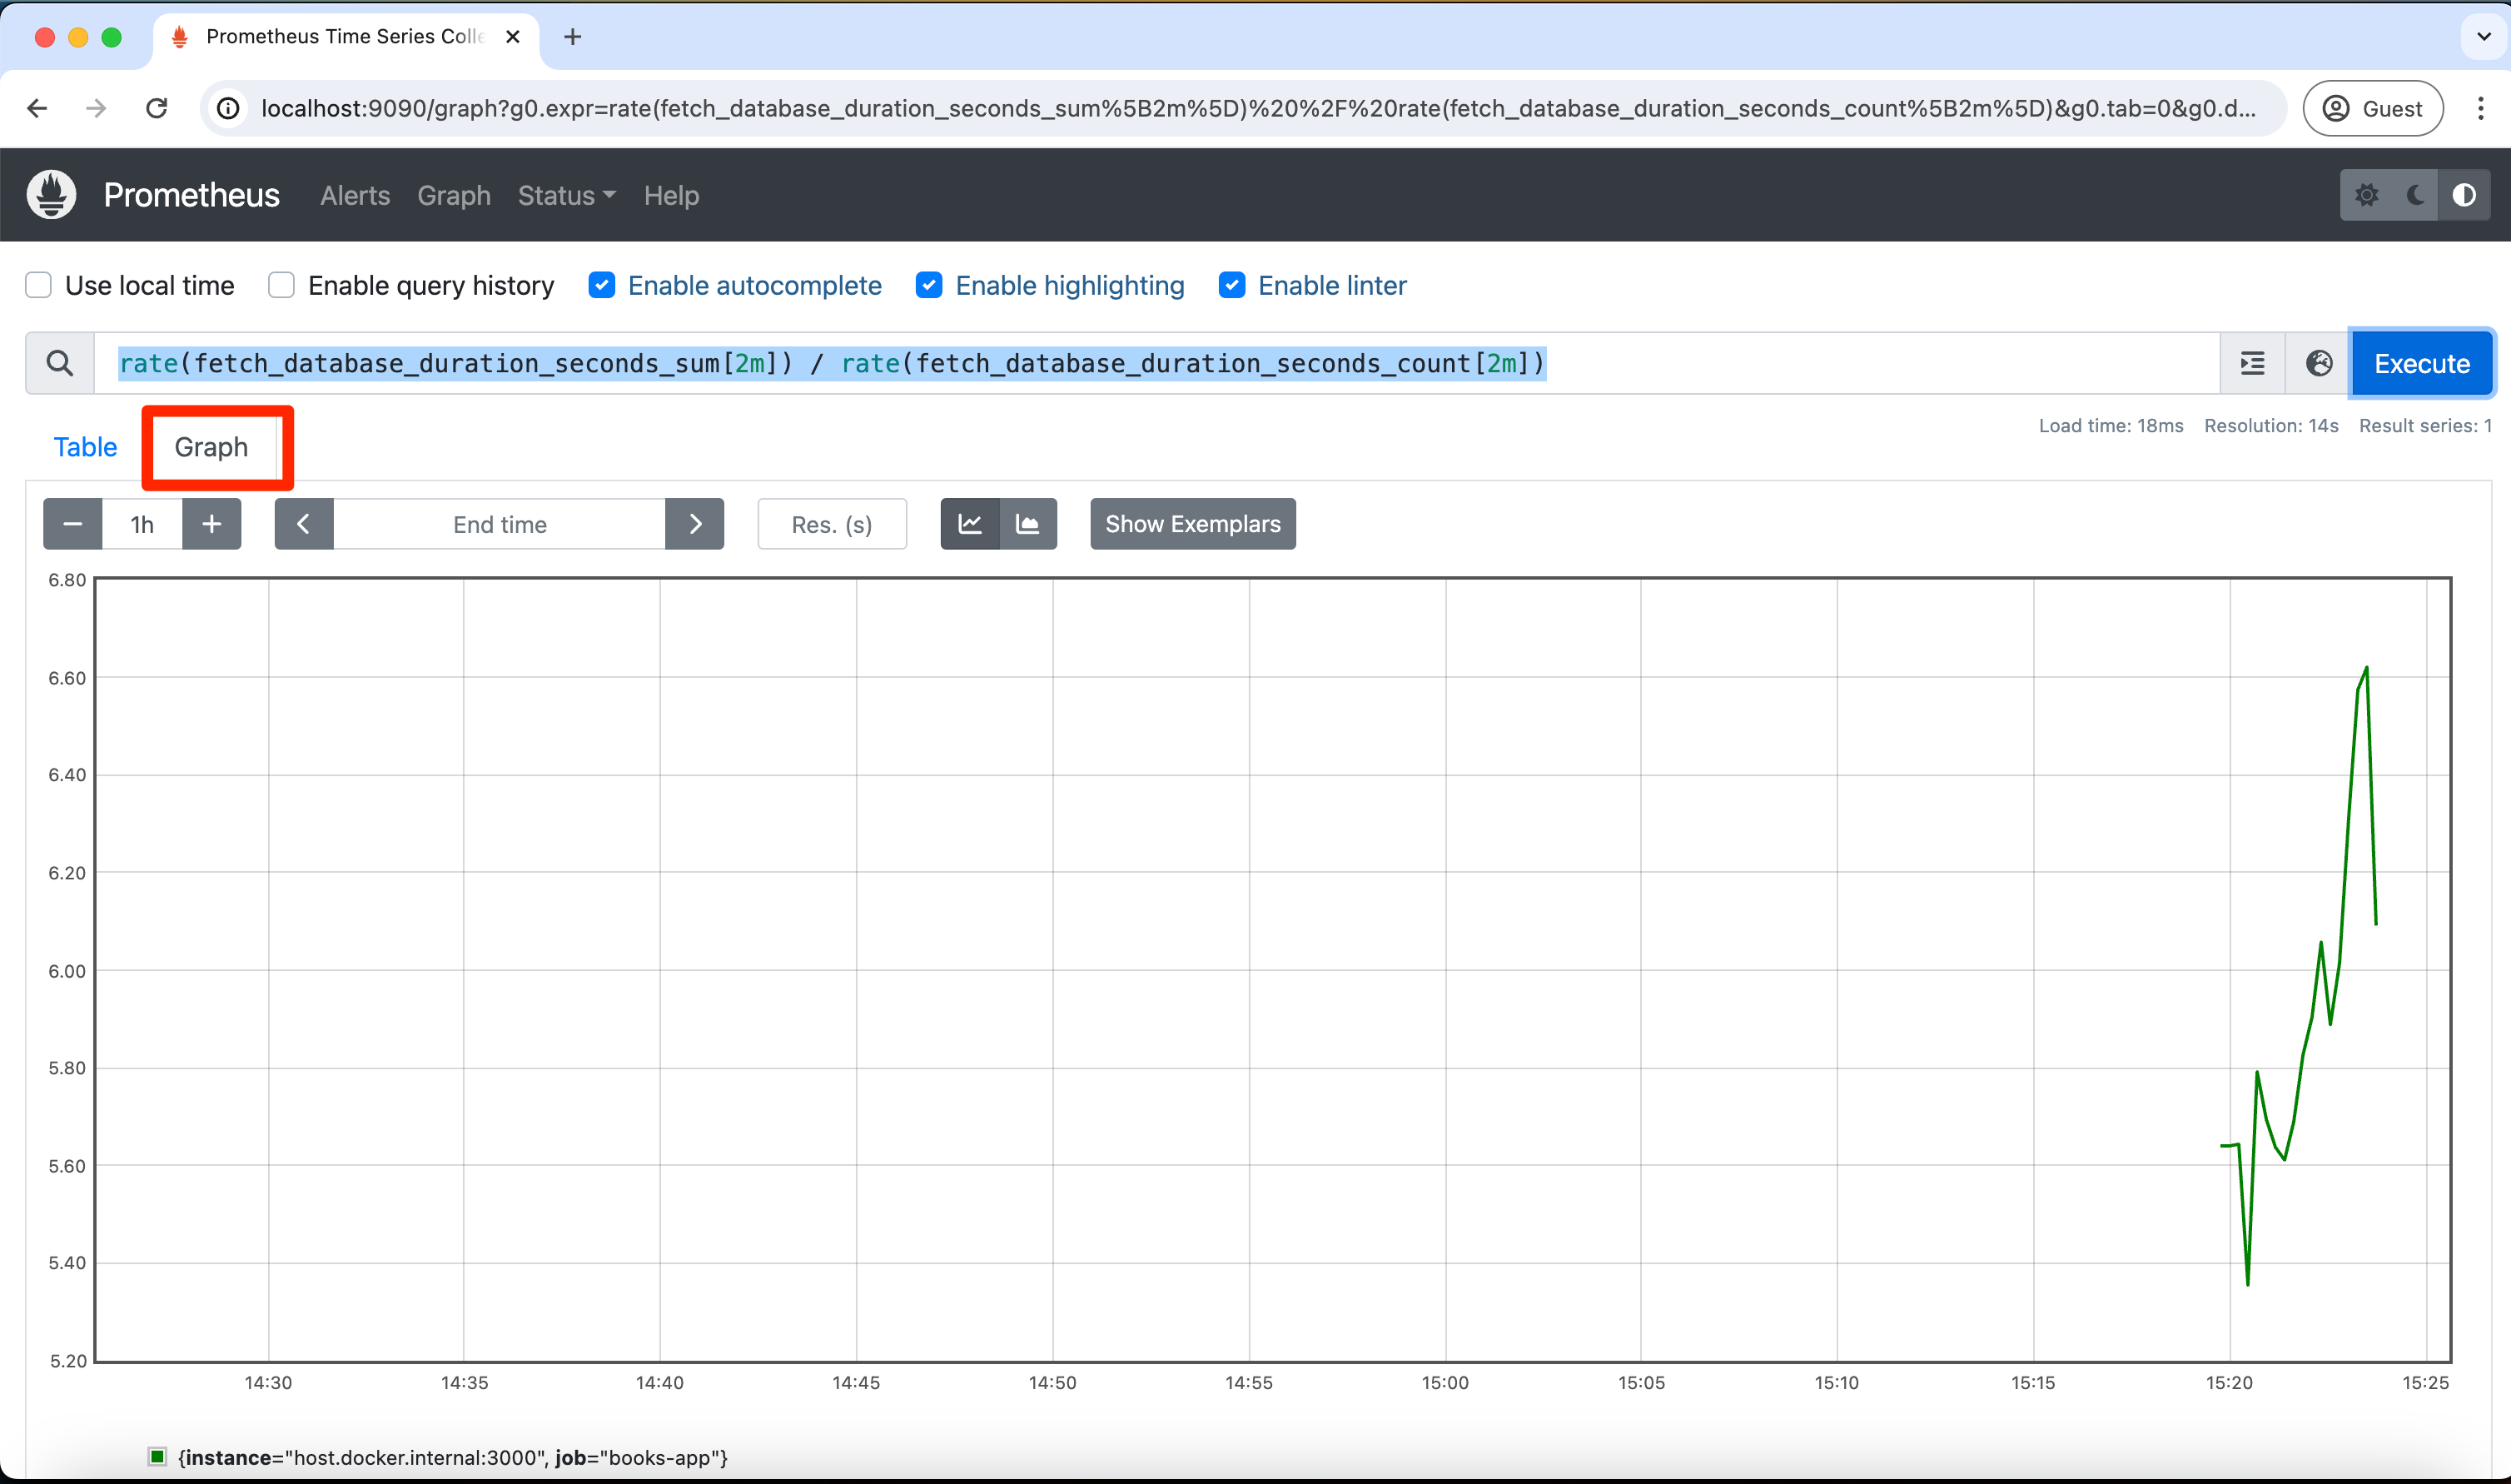Viewport: 2511px width, 1484px height.
Task: Open the Status dropdown menu
Action: (x=567, y=195)
